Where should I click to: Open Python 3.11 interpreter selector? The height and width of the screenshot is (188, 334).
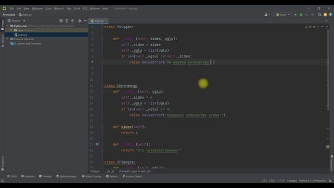[313, 181]
